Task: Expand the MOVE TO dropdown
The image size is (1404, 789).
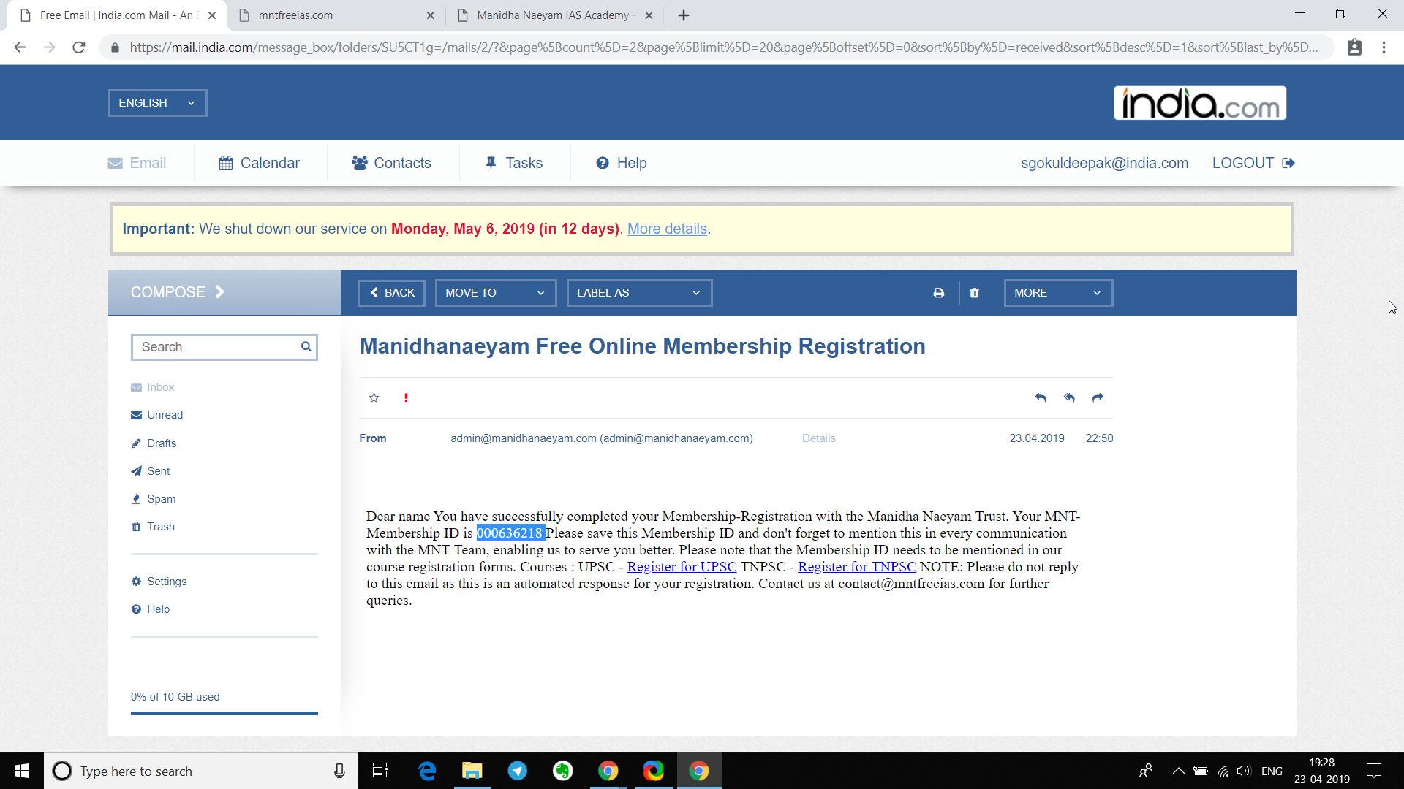Action: coord(496,293)
